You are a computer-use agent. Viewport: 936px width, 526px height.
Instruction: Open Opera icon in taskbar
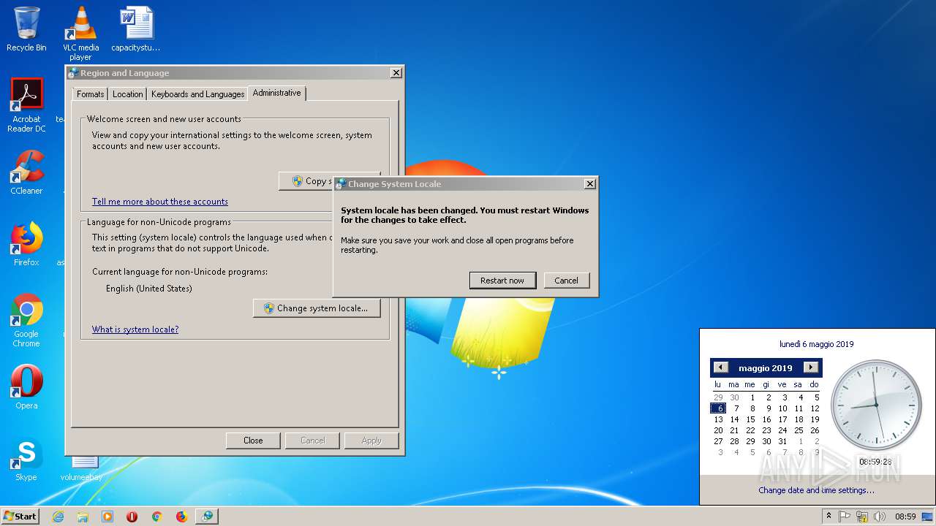132,517
